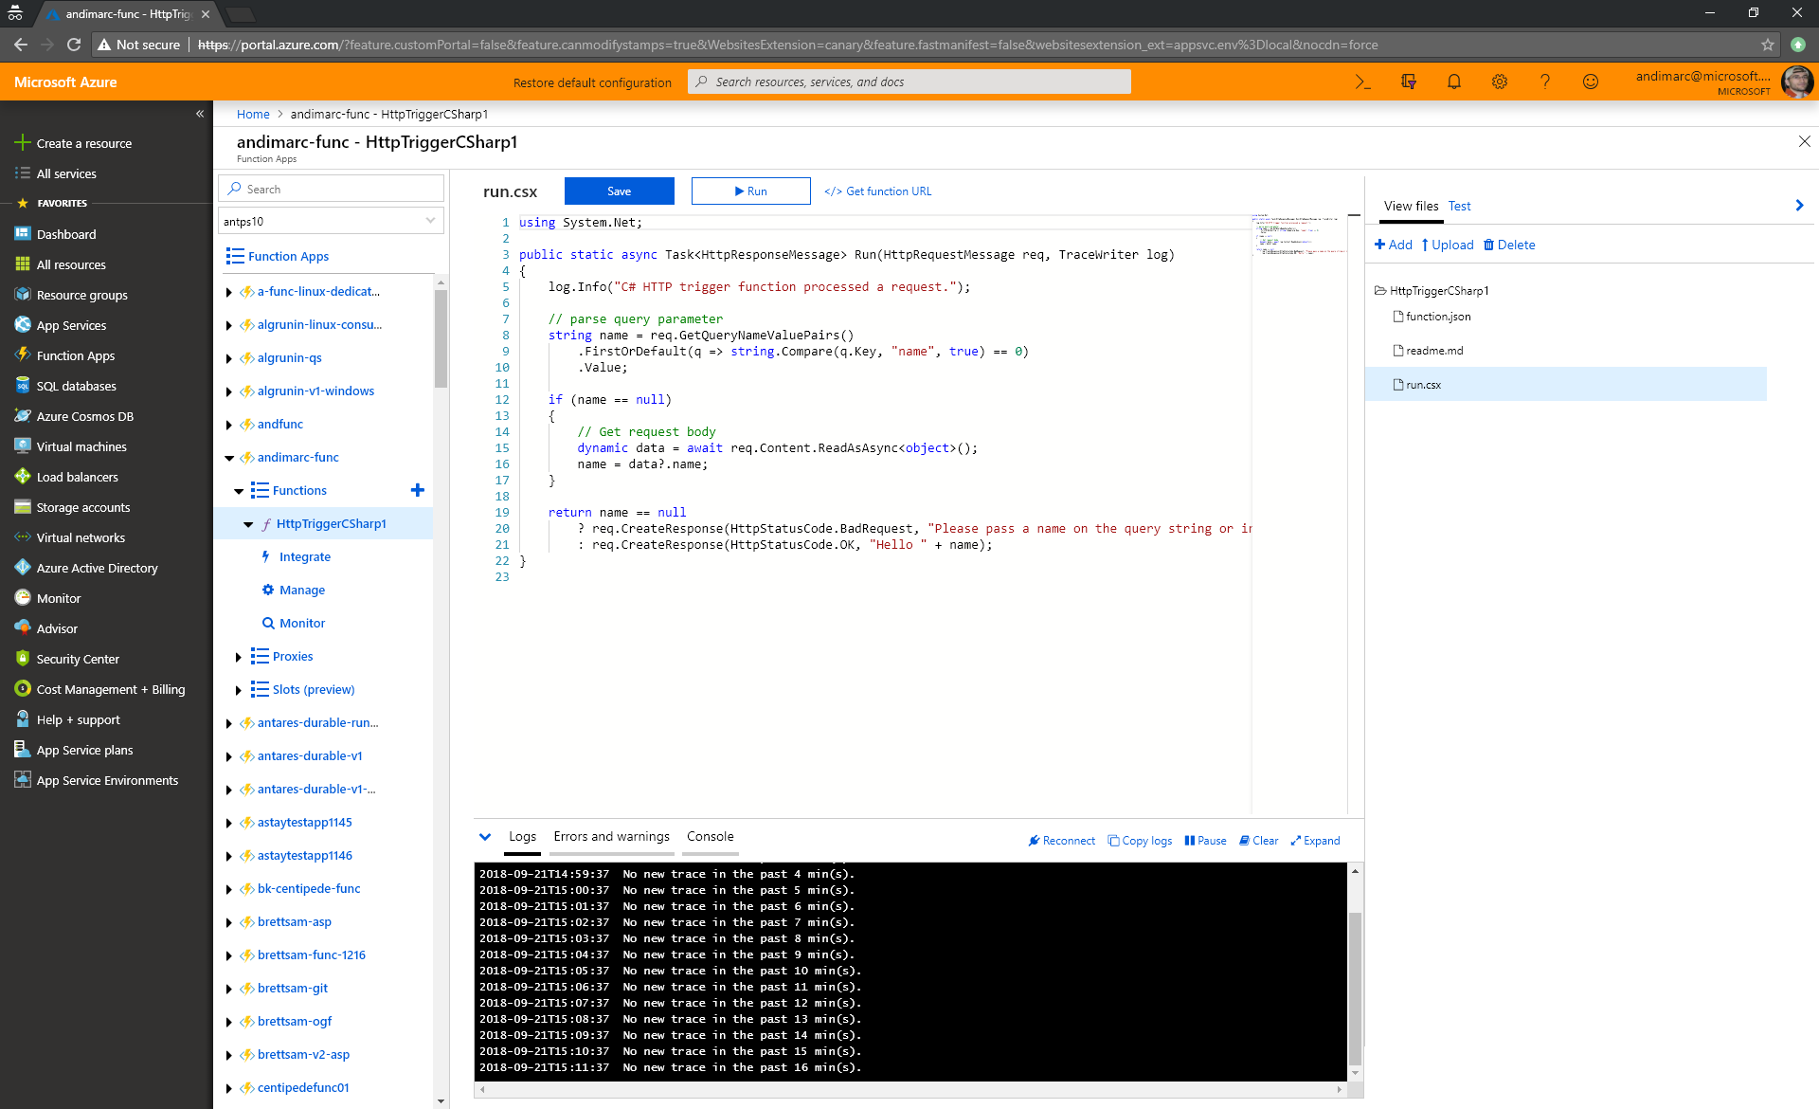Open Cloud Shell from the top bar
Screen dimensions: 1819x1109
click(1362, 82)
